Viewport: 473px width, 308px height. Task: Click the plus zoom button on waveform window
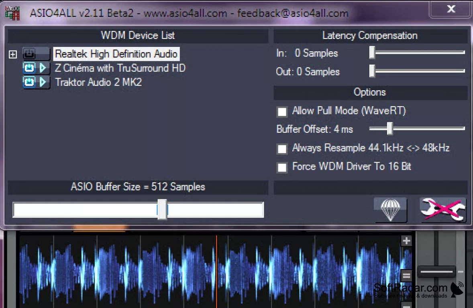click(x=406, y=241)
